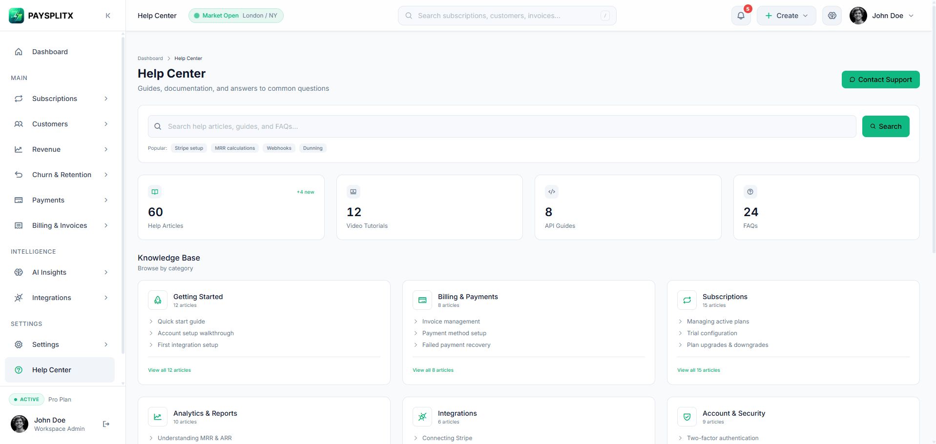This screenshot has height=444, width=936.
Task: Click the Market Open London / NY badge
Action: pos(236,16)
